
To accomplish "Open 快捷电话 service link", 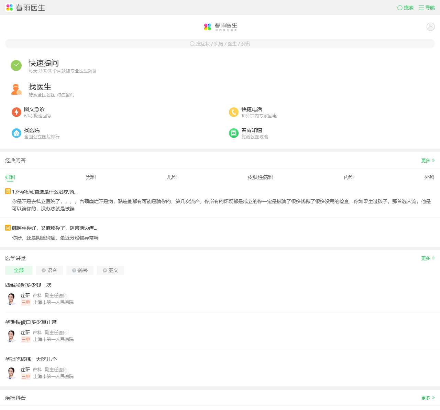I will click(x=252, y=109).
